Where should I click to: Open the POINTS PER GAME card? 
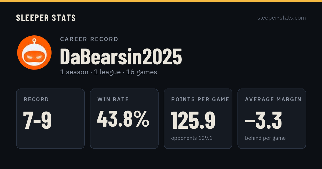[x=198, y=119]
